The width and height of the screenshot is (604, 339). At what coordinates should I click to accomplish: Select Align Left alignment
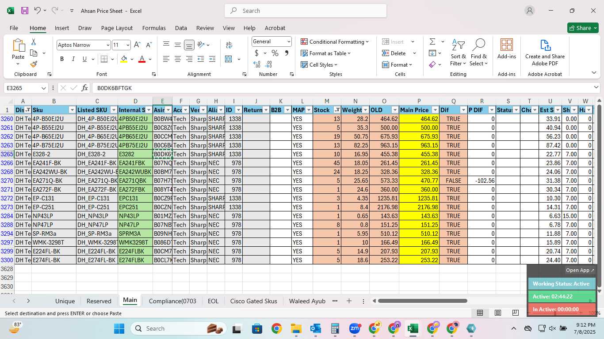pyautogui.click(x=166, y=59)
